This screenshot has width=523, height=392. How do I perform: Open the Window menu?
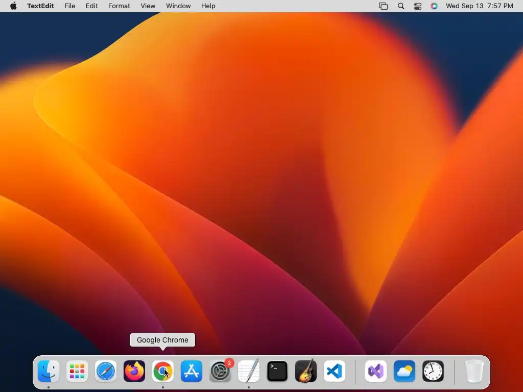(178, 6)
